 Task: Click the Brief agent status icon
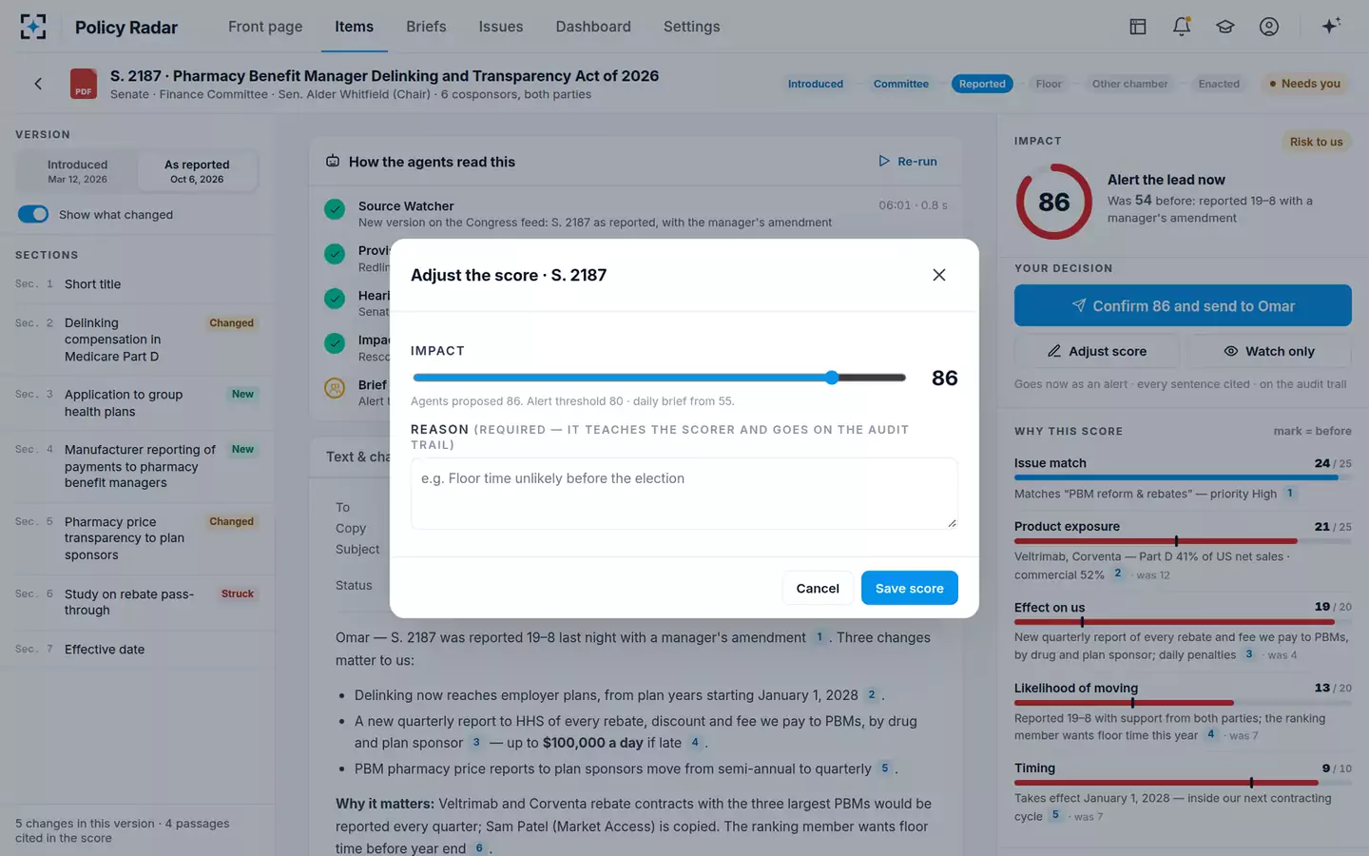pos(335,388)
